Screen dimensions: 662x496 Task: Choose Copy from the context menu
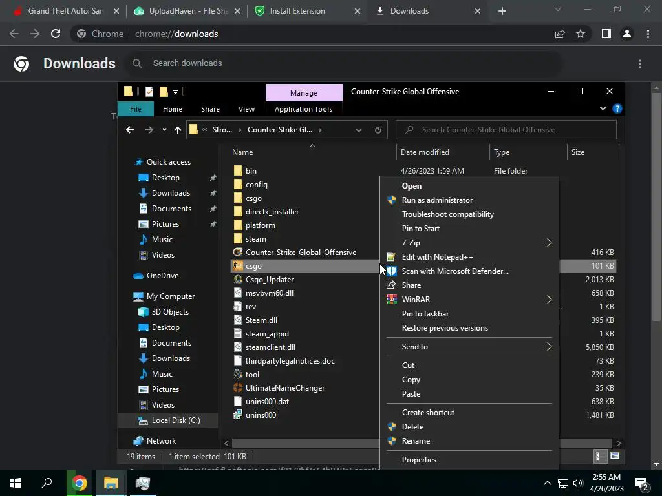click(411, 380)
